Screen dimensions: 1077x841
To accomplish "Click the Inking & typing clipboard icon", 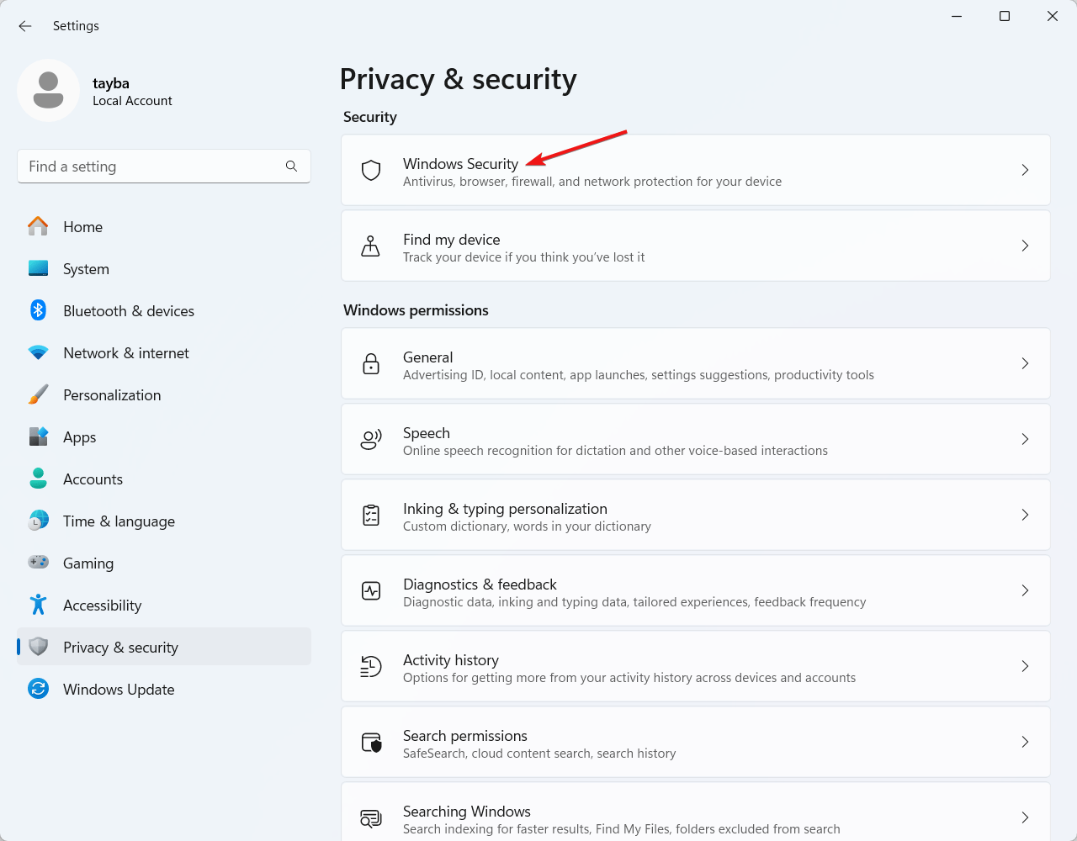I will click(371, 515).
